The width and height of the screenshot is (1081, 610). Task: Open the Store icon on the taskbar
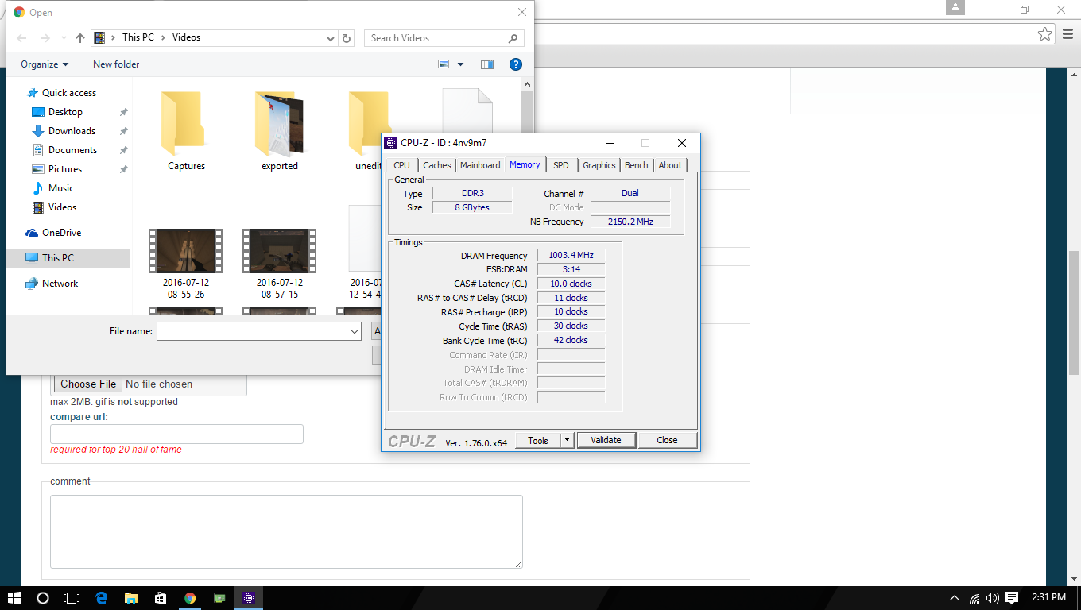[x=161, y=598]
